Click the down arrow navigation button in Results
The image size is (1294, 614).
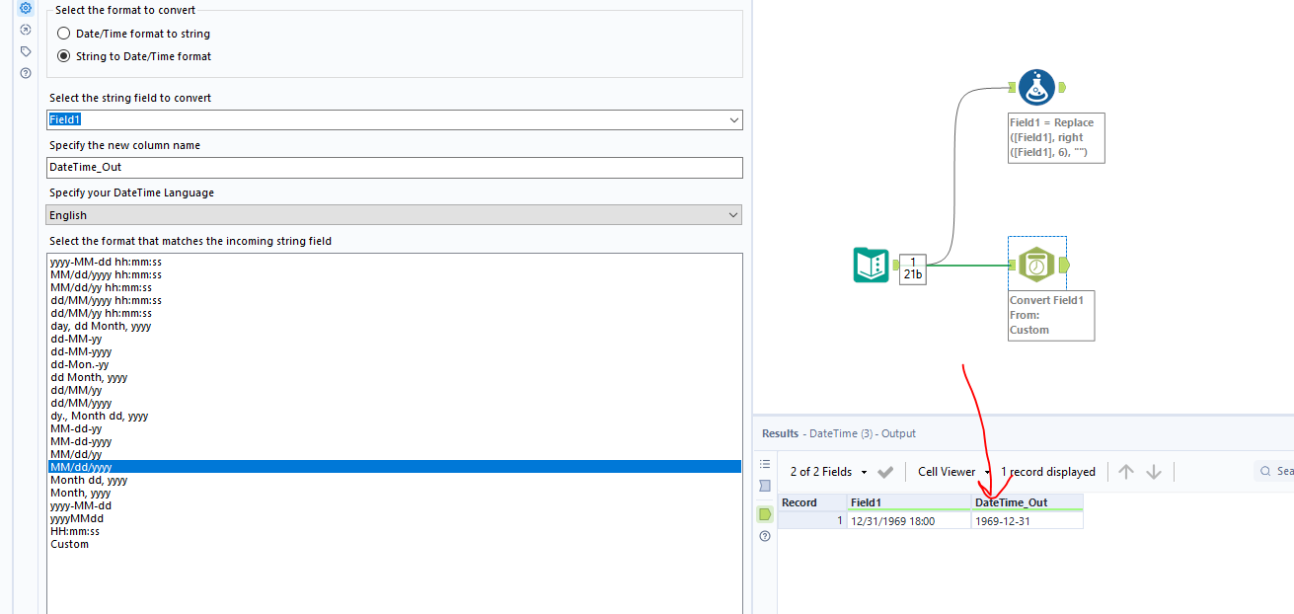(1152, 471)
